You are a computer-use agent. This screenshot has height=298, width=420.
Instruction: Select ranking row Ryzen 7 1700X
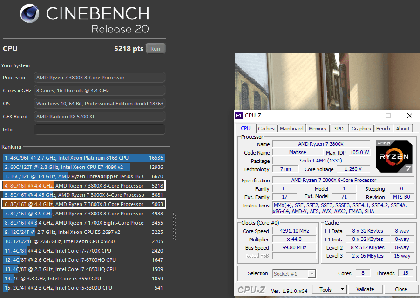pyautogui.click(x=84, y=223)
